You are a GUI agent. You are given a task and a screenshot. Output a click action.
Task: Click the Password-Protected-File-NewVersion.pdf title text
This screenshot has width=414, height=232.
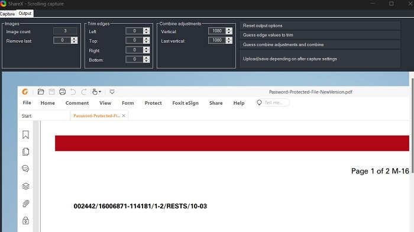tap(310, 92)
